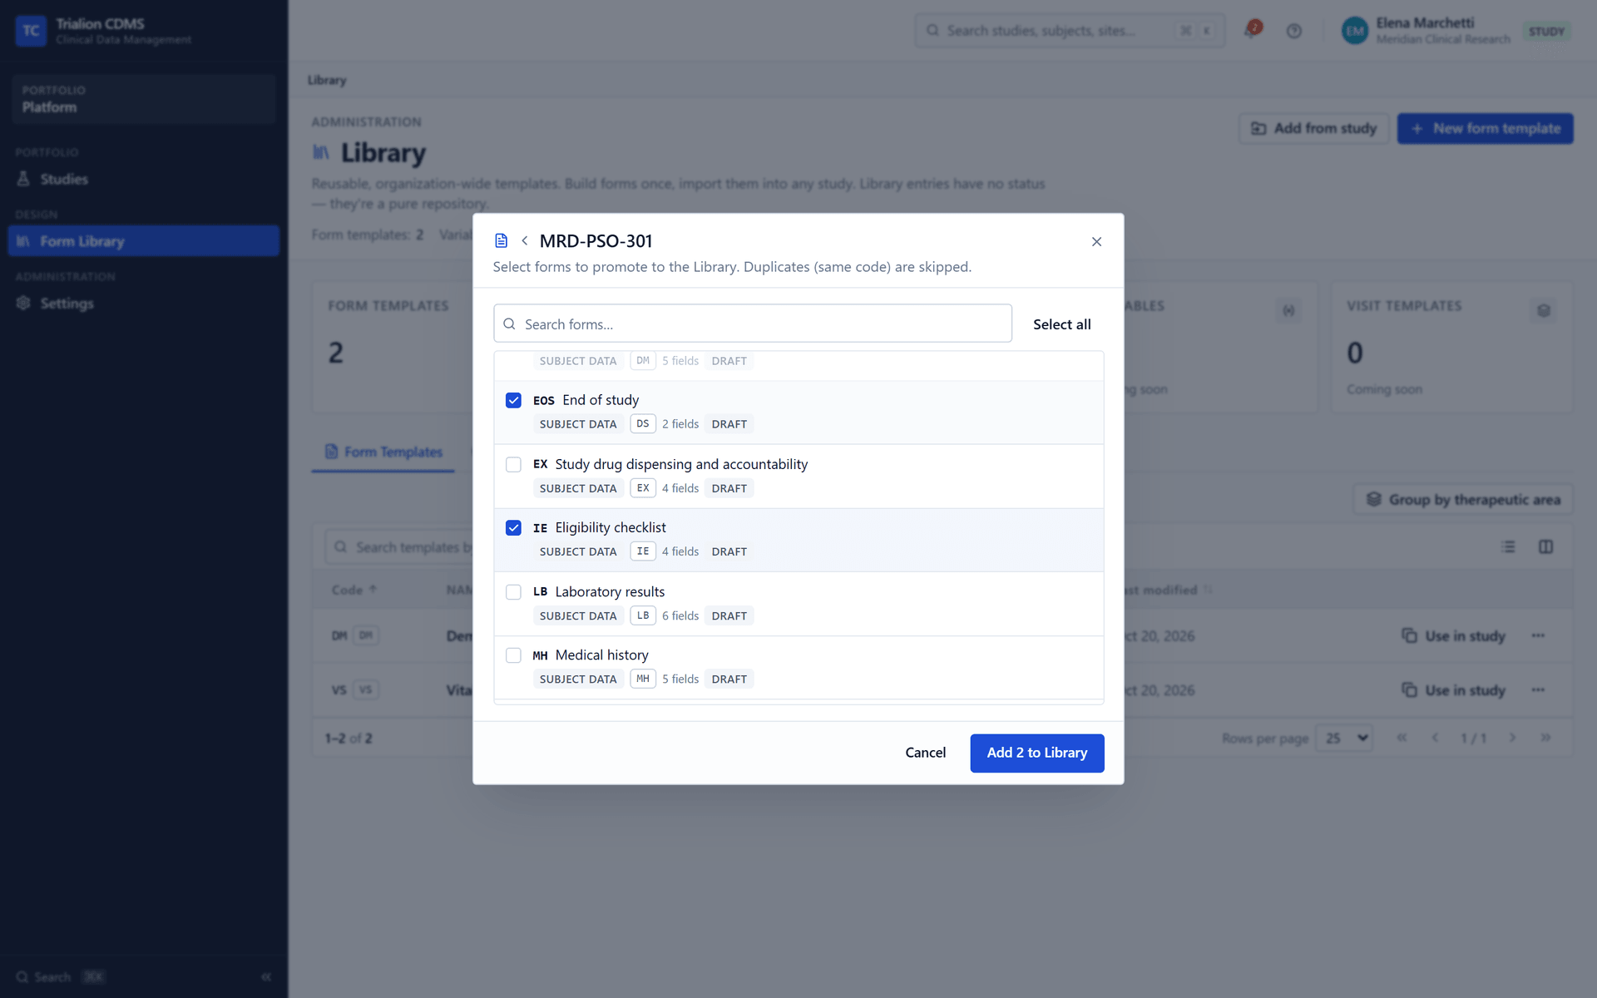
Task: Open Settings in the sidebar
Action: click(143, 304)
